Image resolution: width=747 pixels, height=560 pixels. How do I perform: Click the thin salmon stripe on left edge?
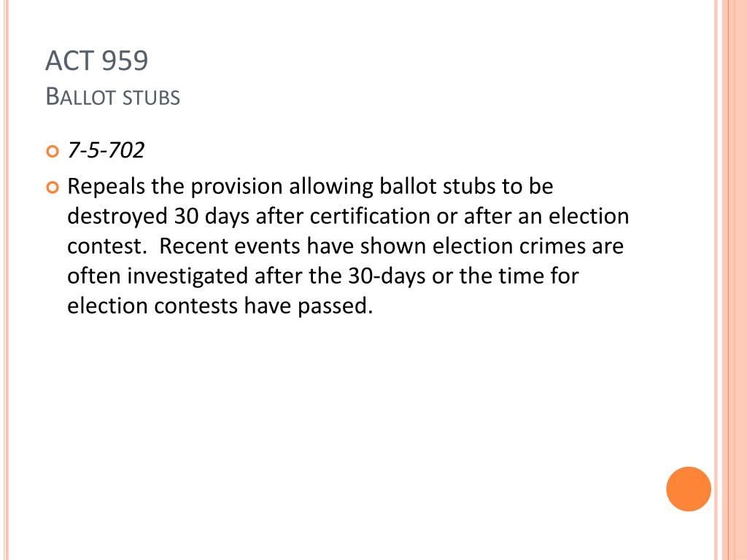(6, 280)
